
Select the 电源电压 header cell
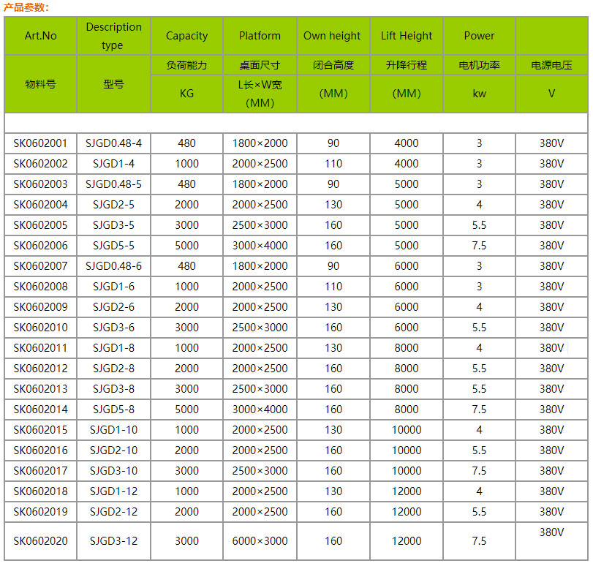pos(551,65)
